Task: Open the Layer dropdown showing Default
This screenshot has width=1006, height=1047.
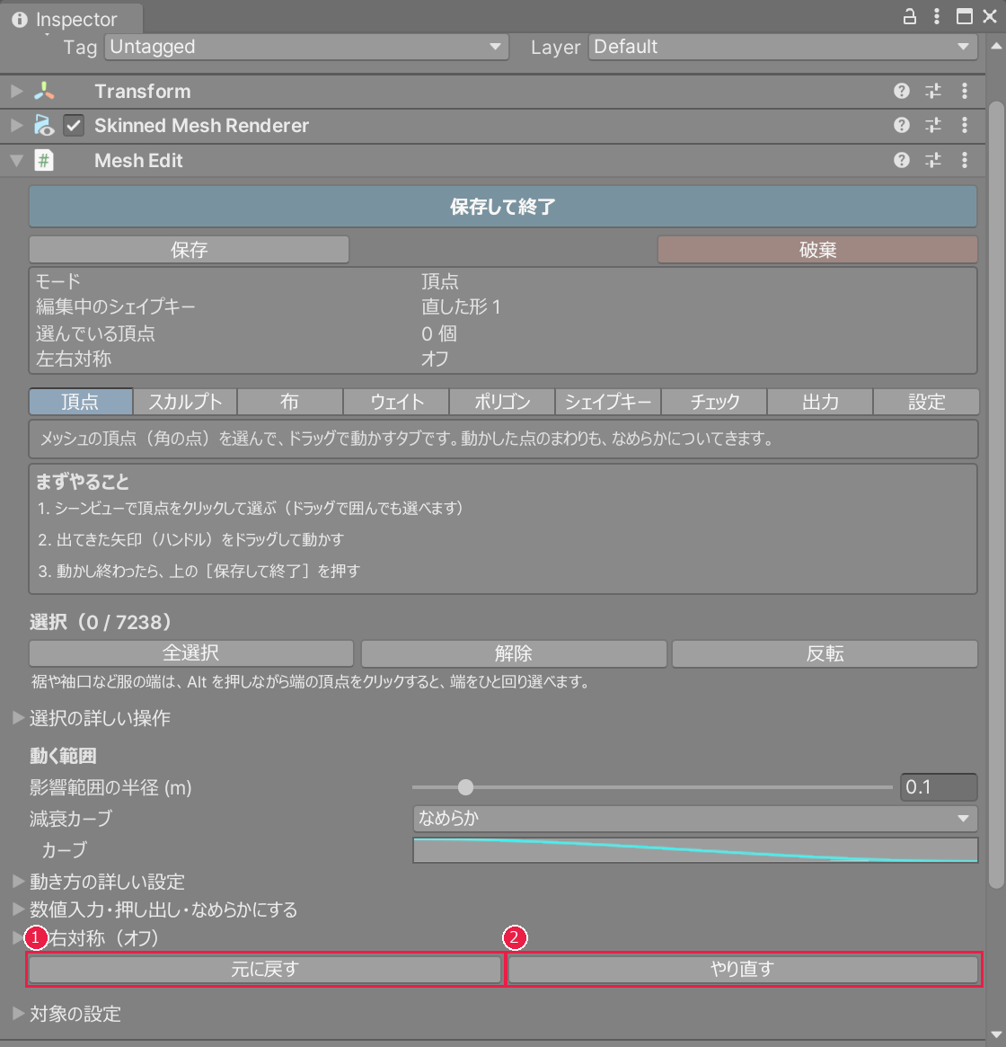Action: click(x=782, y=48)
